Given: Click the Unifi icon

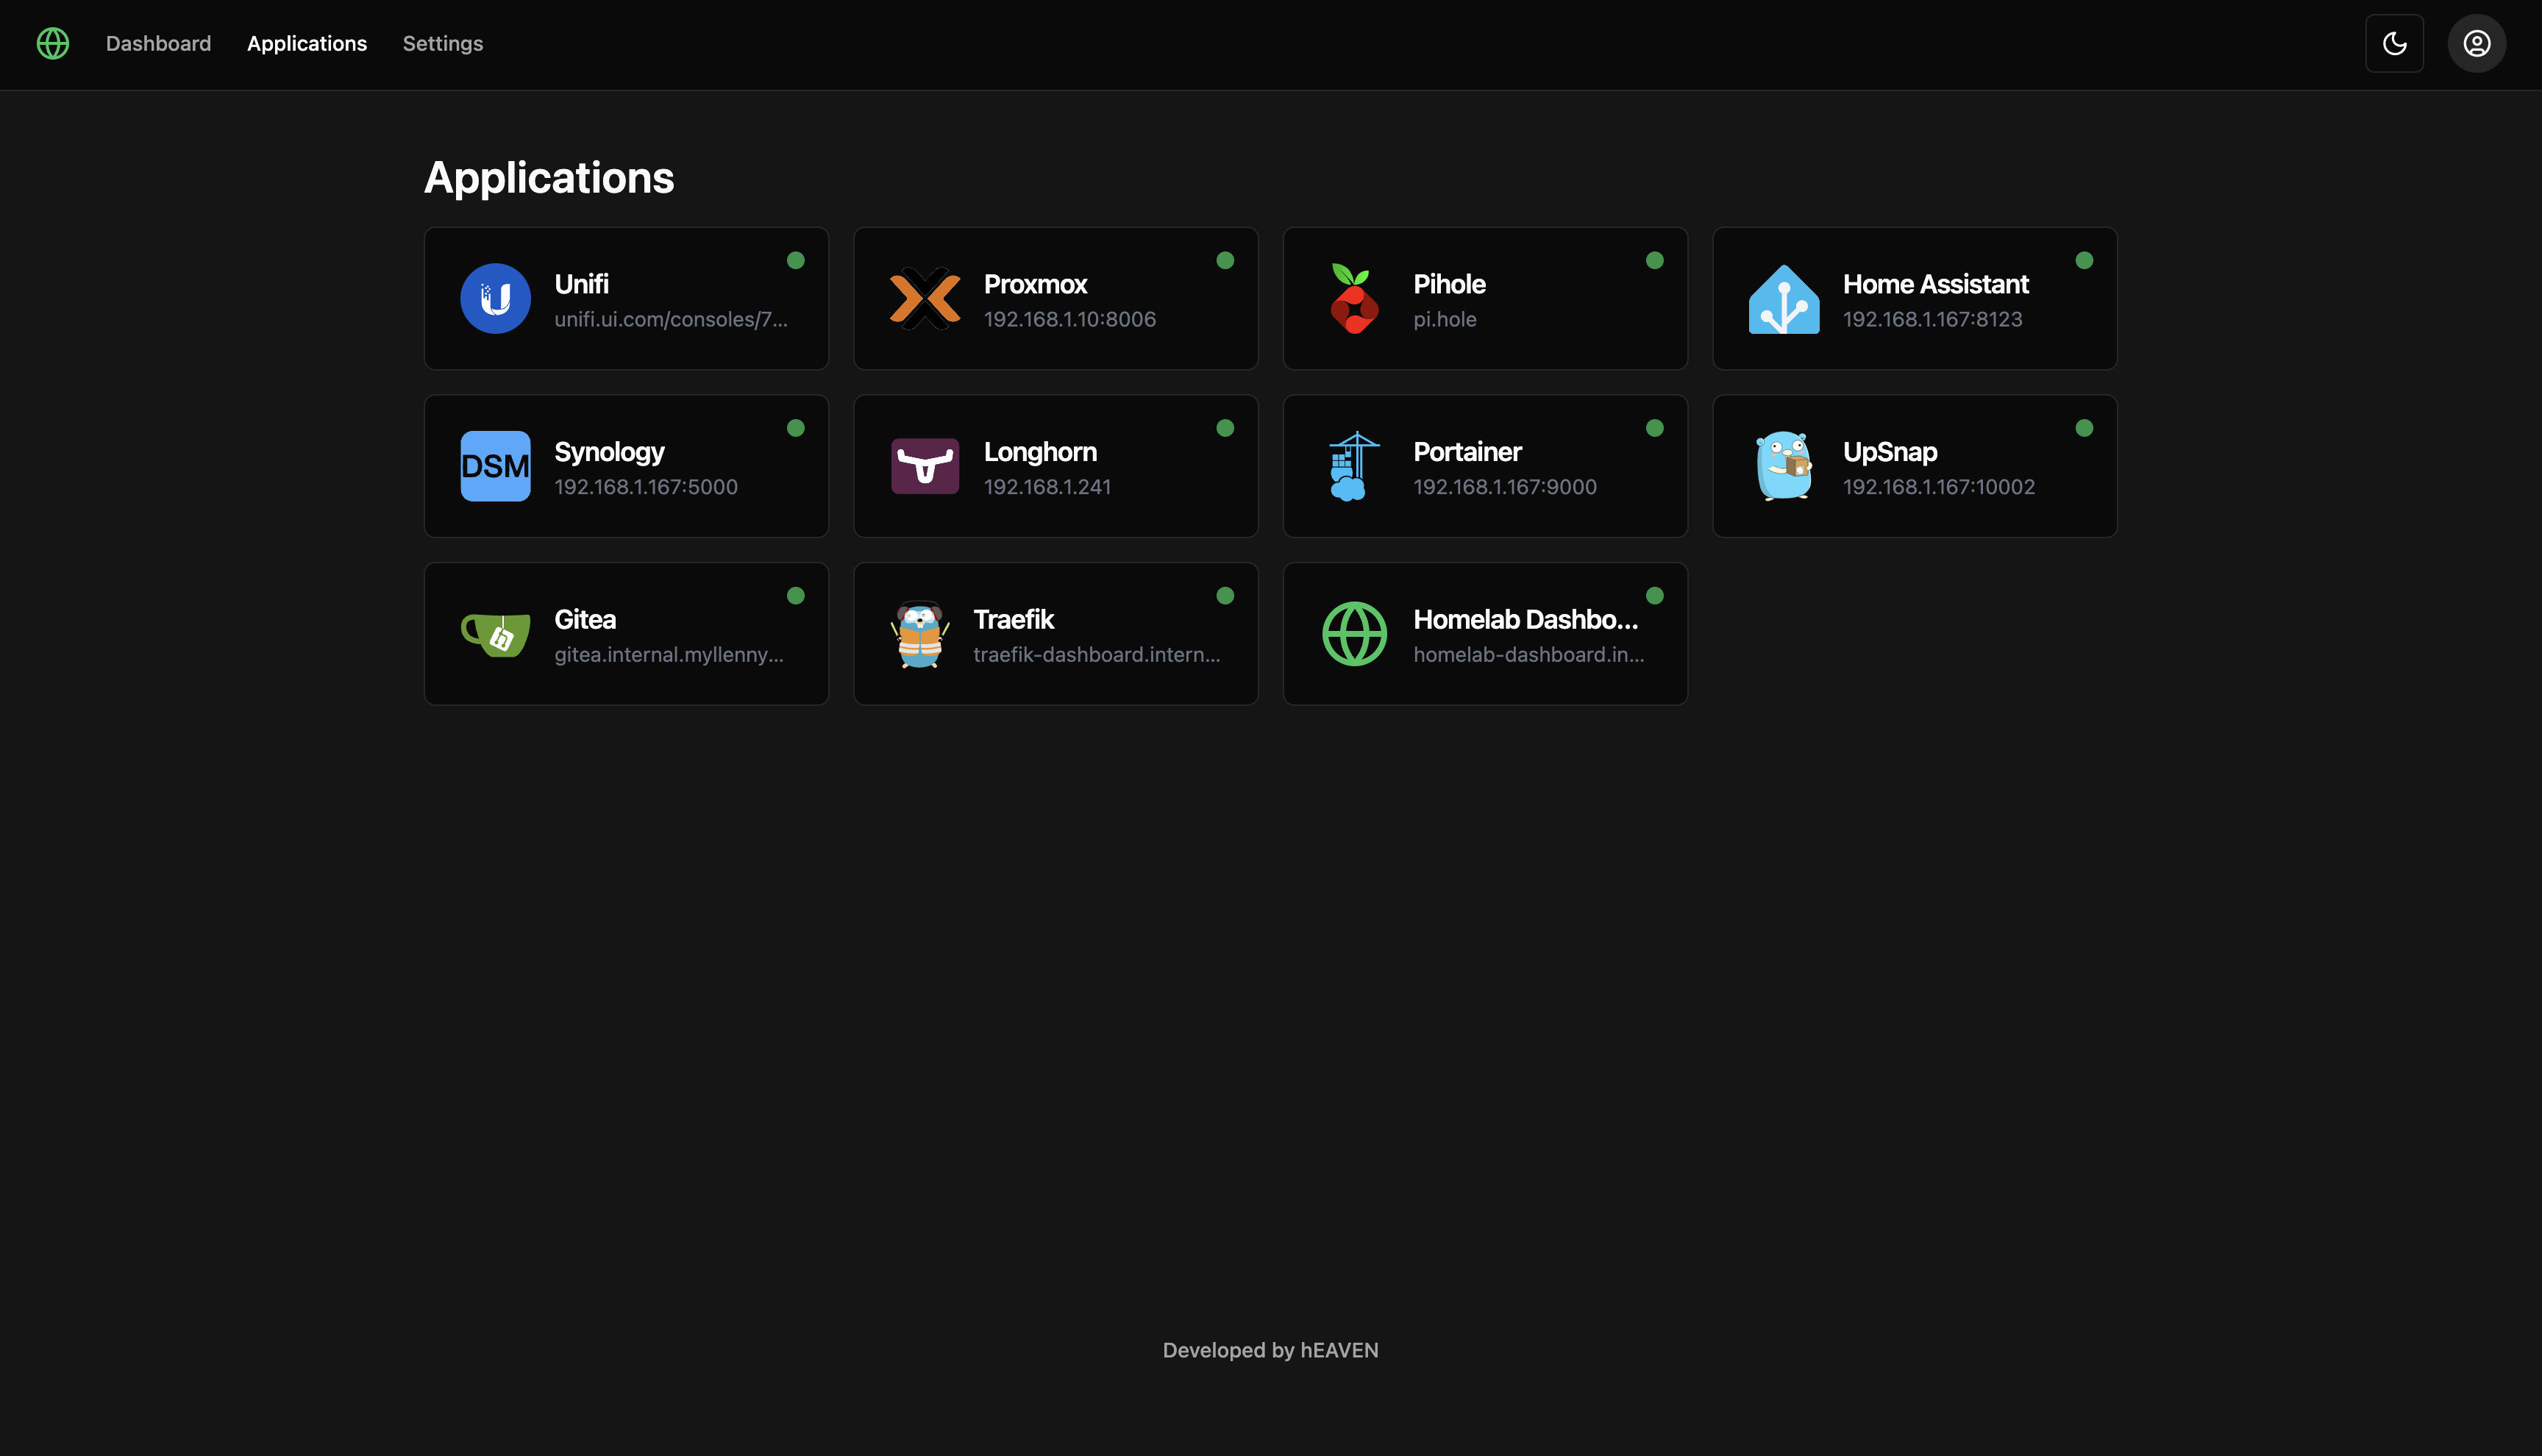Looking at the screenshot, I should click(x=495, y=298).
